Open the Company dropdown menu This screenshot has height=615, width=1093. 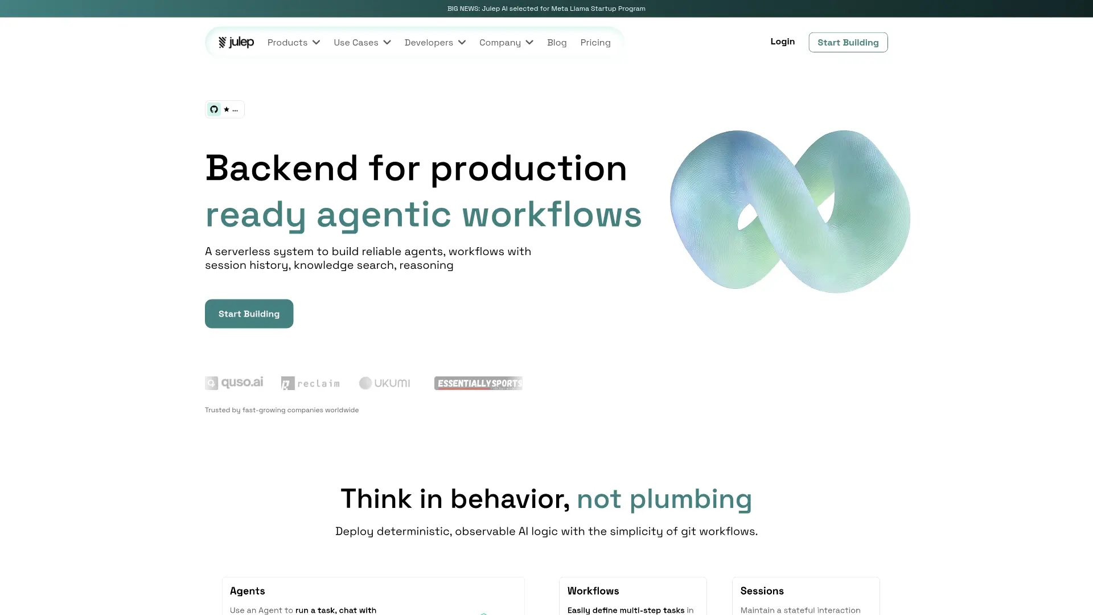click(x=506, y=43)
